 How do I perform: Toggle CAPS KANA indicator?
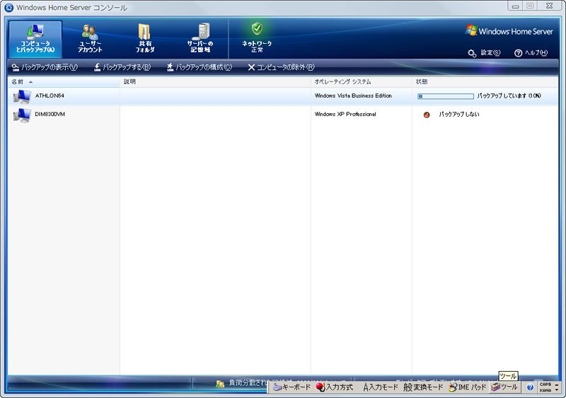545,387
